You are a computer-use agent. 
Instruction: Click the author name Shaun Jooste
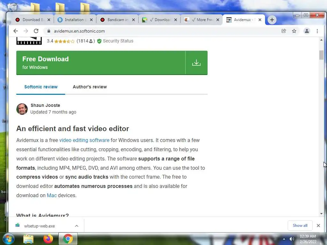click(x=45, y=105)
